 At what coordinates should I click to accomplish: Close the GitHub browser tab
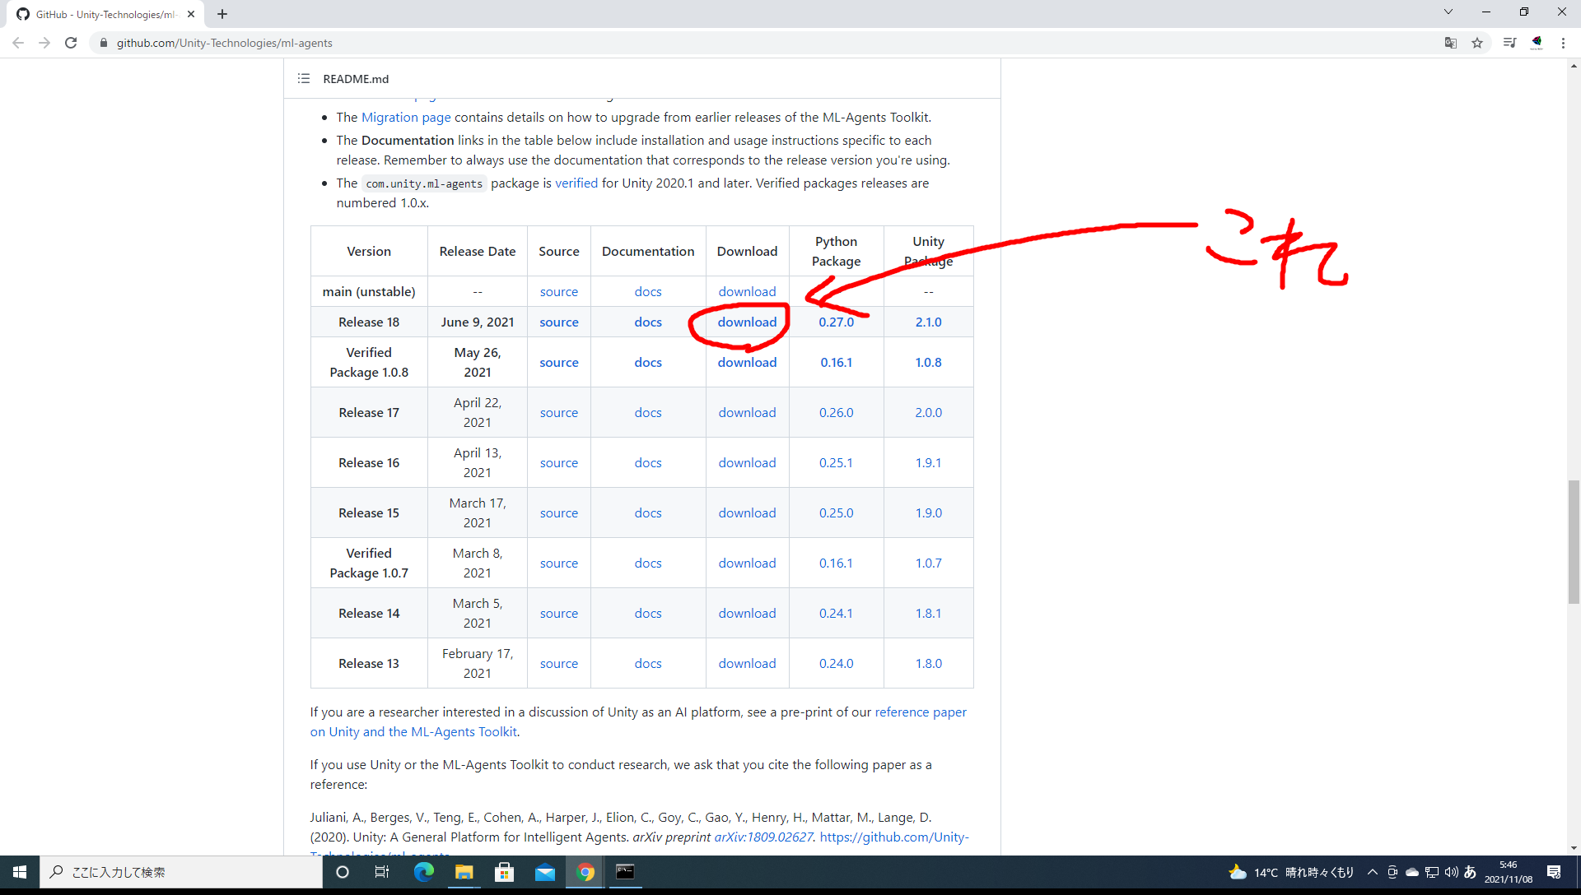coord(191,14)
